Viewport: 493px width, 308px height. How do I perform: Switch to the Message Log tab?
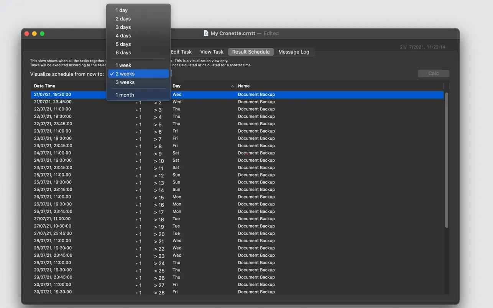coord(294,52)
